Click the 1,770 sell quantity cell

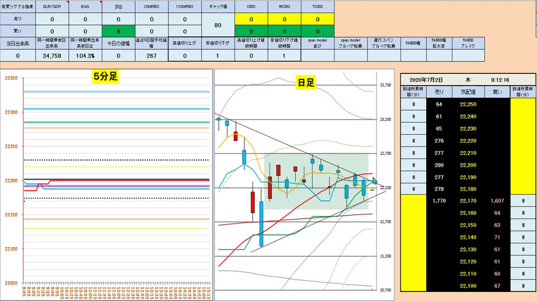[x=439, y=201]
